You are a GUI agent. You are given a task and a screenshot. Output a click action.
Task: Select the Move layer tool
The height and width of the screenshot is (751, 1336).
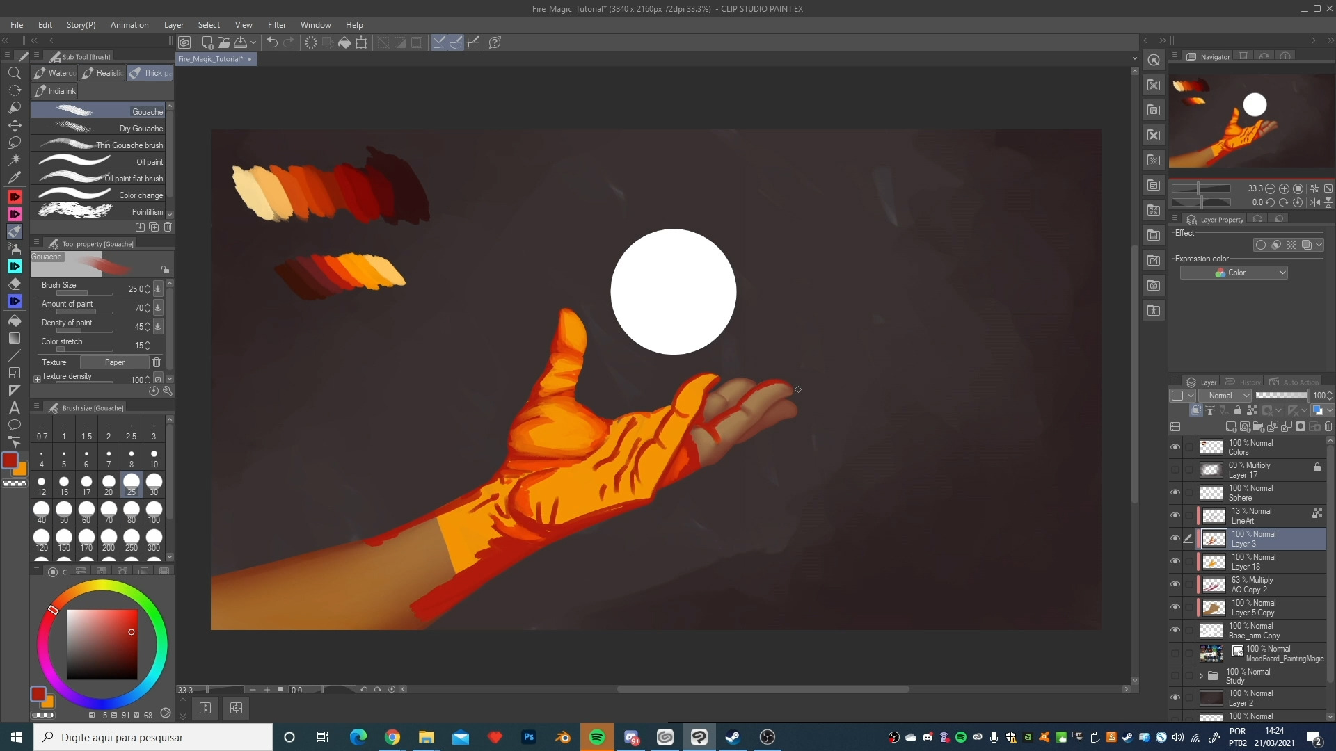click(x=15, y=125)
